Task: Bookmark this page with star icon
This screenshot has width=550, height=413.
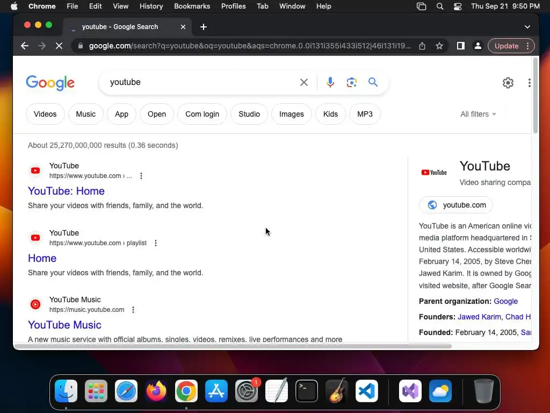Action: coord(439,46)
